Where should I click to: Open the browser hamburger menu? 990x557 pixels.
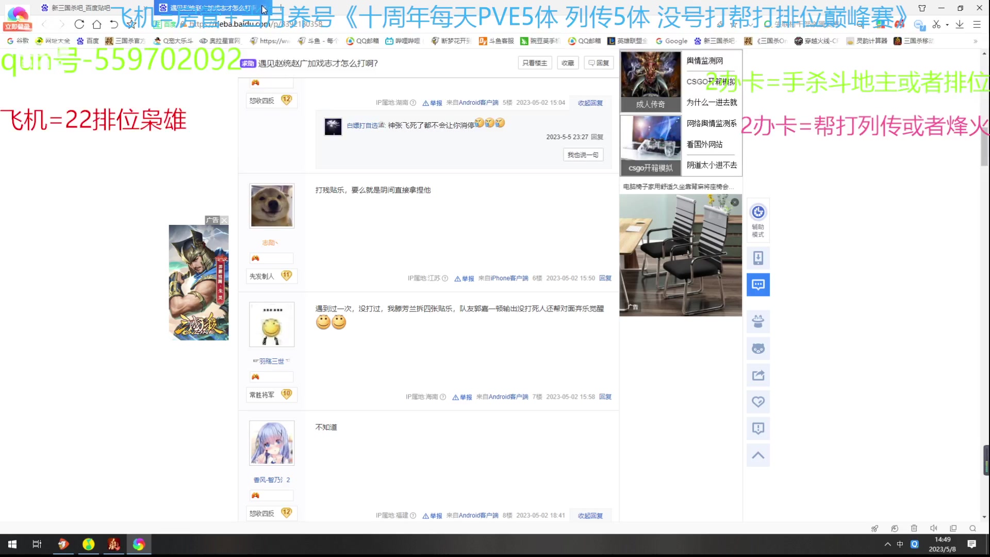click(978, 24)
